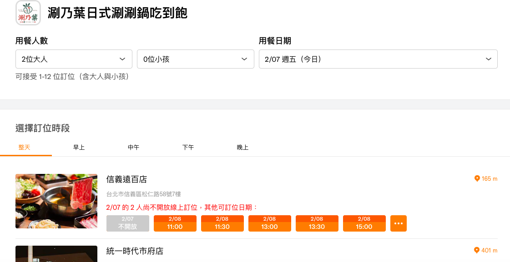Click the 涮乃葉日式涮涮鍋吃到飽 page title
Image resolution: width=510 pixels, height=262 pixels.
click(117, 13)
